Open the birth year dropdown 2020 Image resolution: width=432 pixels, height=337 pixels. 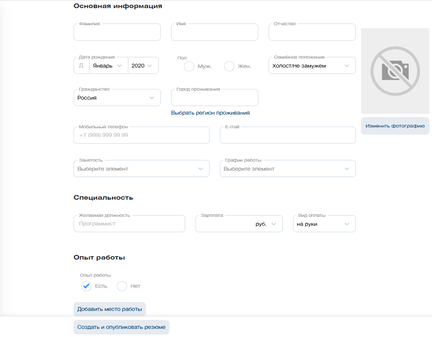coord(143,66)
